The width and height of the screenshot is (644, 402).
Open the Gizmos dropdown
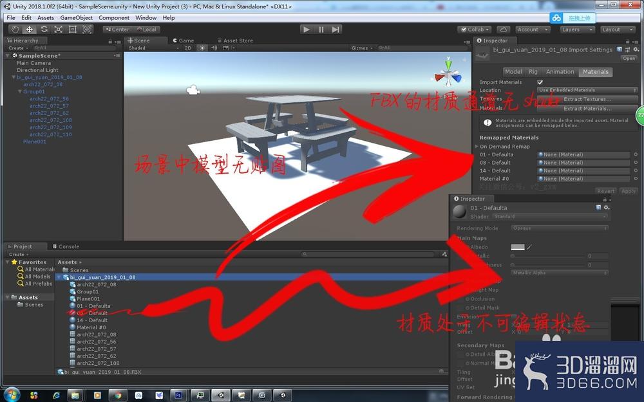tap(362, 48)
